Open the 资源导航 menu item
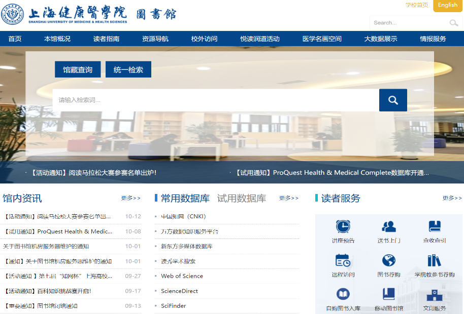 pyautogui.click(x=155, y=39)
